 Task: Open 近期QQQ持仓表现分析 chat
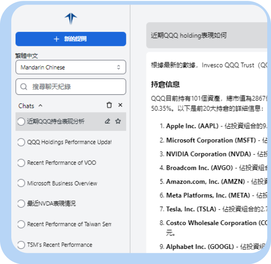56,121
